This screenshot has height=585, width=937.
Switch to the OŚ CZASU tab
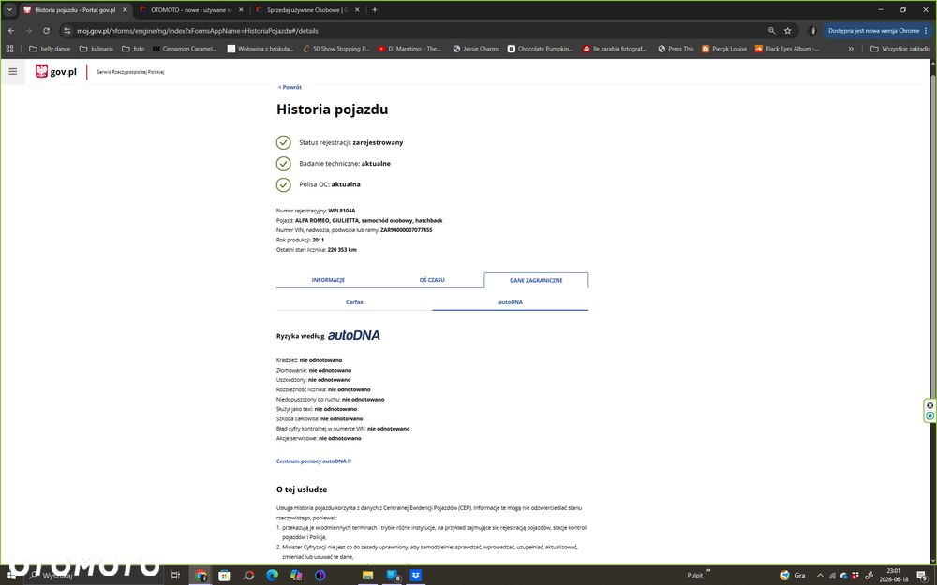(432, 280)
